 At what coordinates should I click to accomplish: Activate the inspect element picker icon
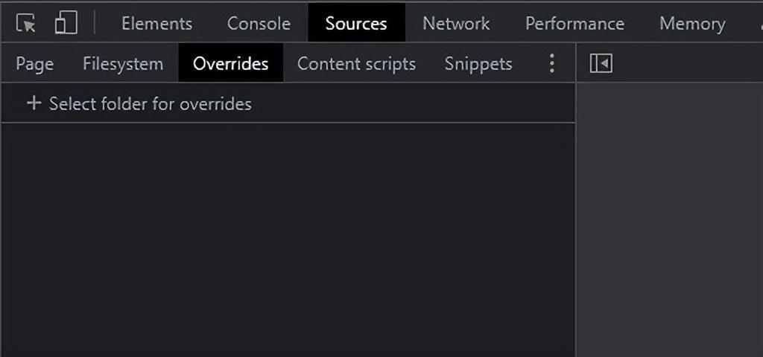point(26,23)
